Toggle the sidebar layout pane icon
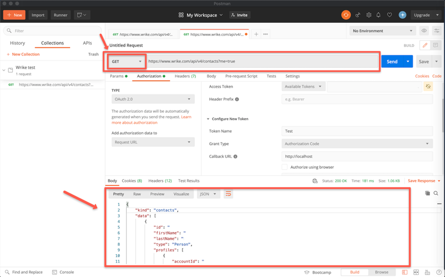This screenshot has width=445, height=277. tap(405, 272)
